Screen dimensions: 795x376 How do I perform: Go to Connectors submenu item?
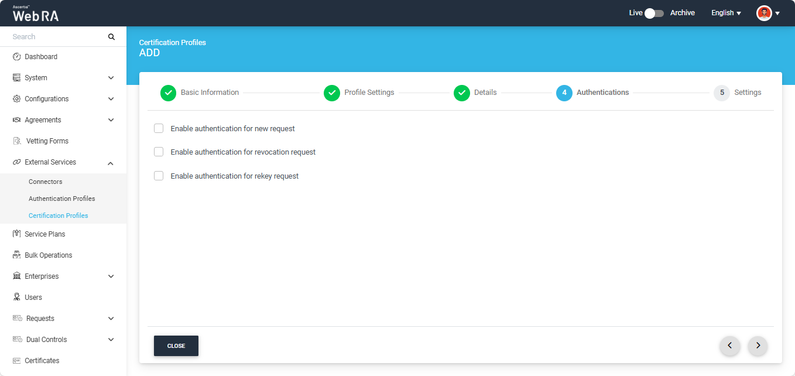click(x=45, y=182)
